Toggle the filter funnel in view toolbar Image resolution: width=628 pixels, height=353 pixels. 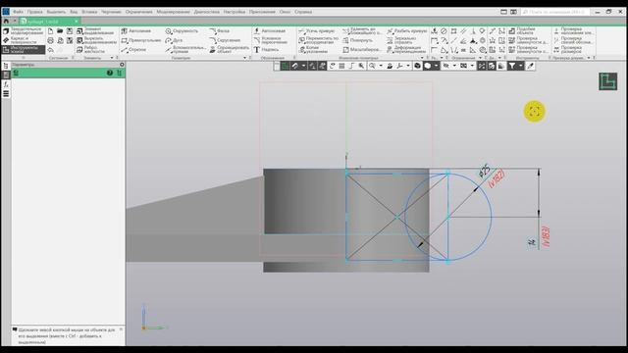click(512, 66)
